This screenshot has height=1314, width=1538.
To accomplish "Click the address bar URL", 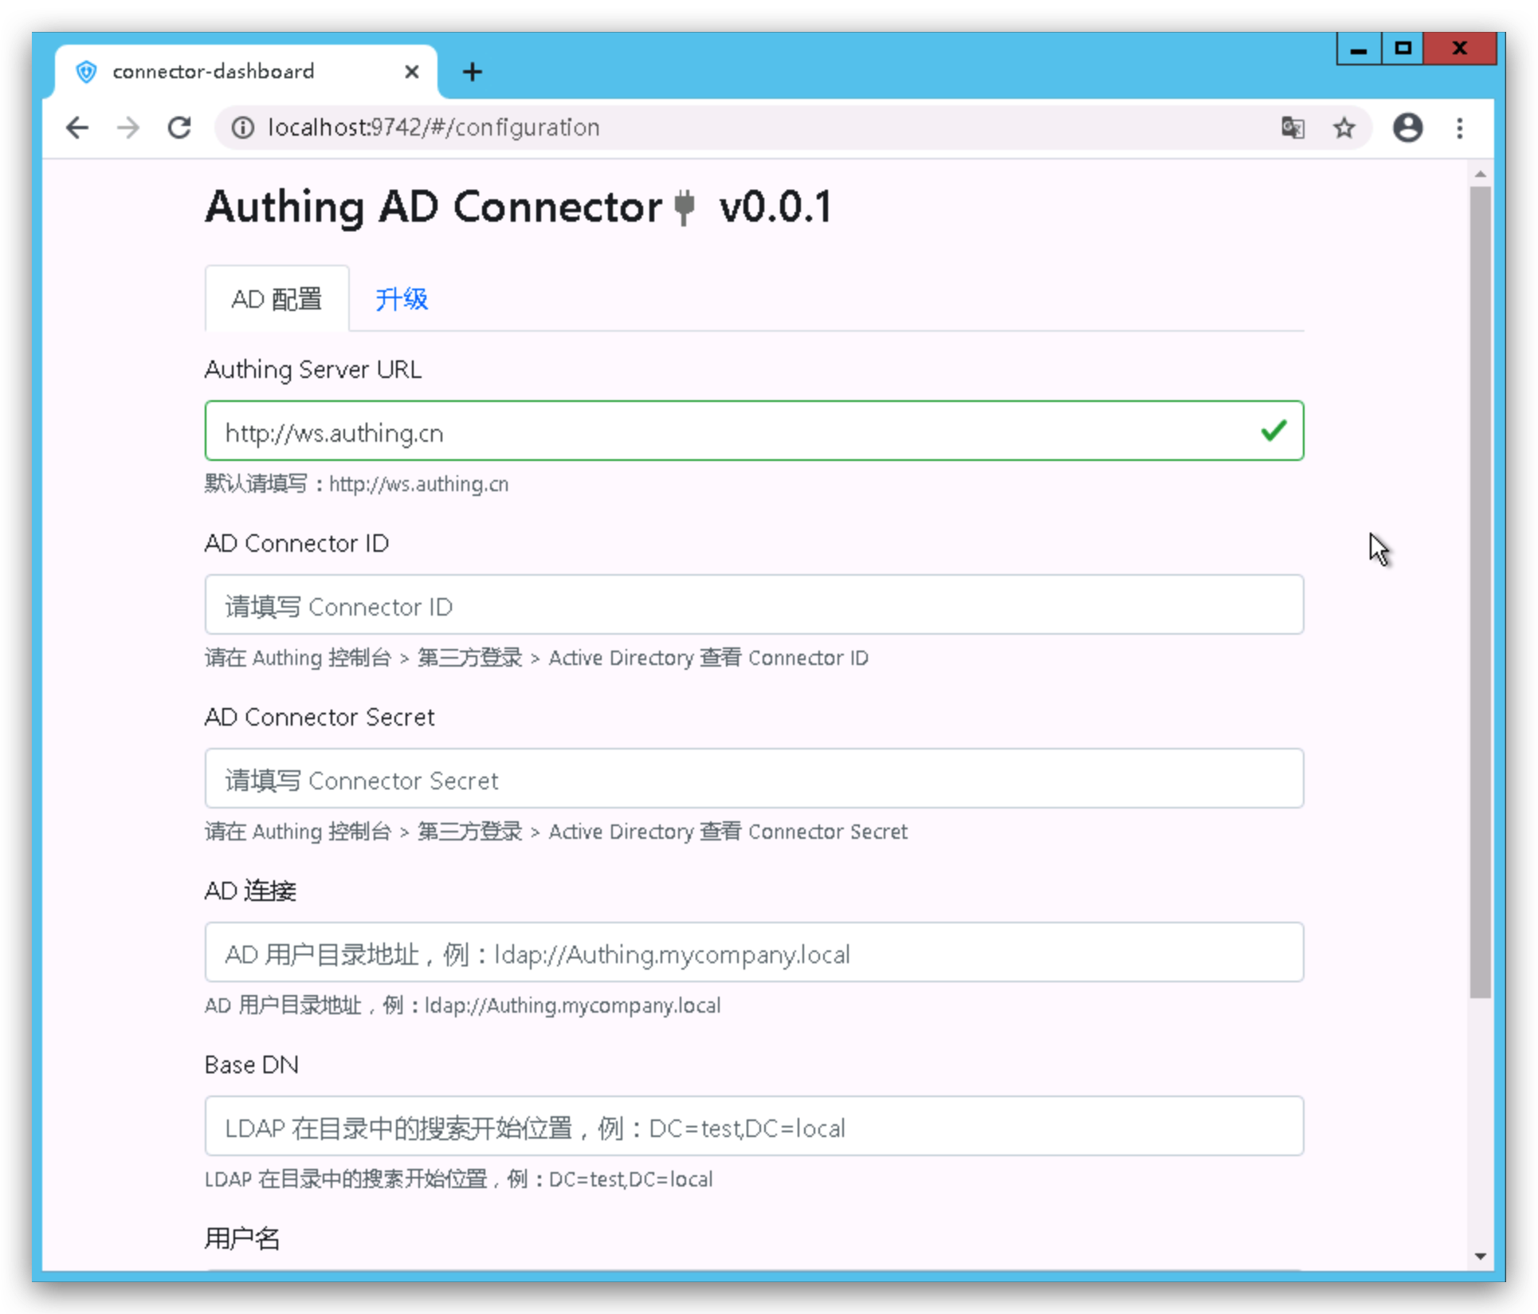I will click(x=434, y=128).
